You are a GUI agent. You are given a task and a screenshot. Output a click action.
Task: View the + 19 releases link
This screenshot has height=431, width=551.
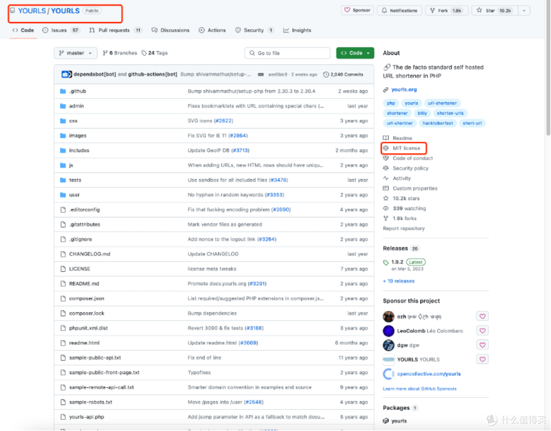click(398, 281)
